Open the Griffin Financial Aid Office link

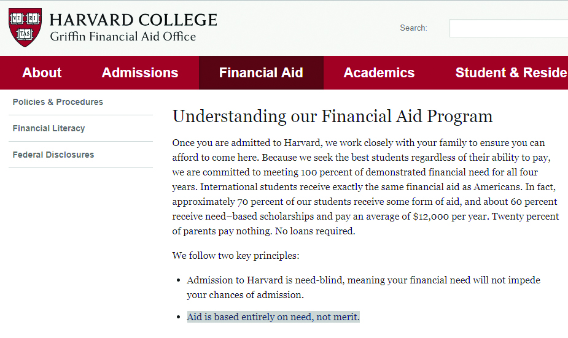tap(123, 37)
